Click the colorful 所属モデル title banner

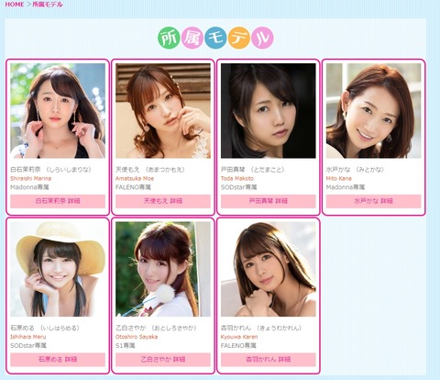click(x=215, y=38)
